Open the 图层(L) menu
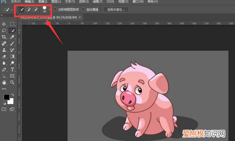The width and height of the screenshot is (235, 141). click(x=56, y=2)
